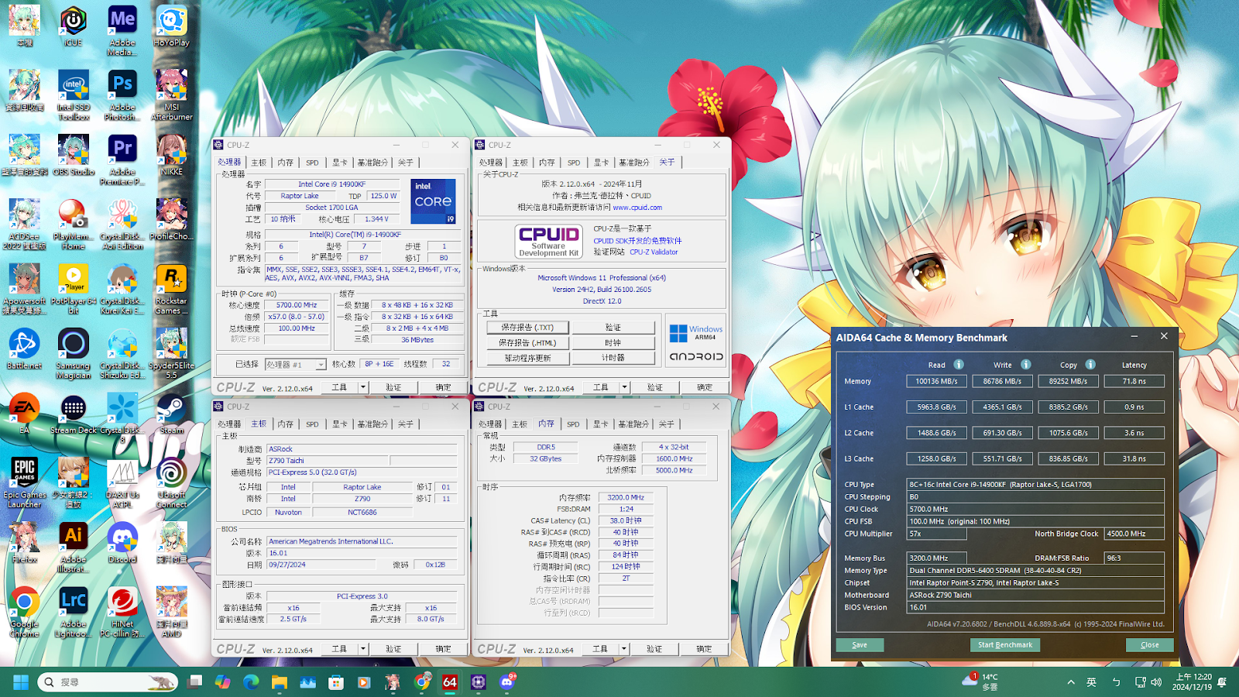Click Memory Read value 100136 MB/s

coord(937,381)
